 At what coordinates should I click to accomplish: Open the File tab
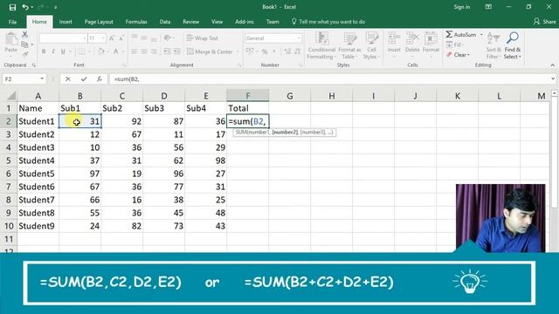pos(12,22)
